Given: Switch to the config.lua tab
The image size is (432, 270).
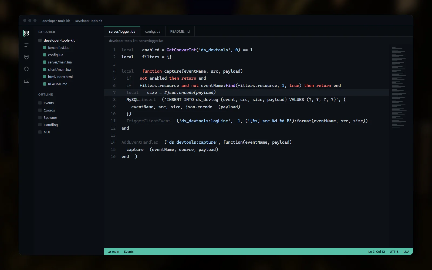Looking at the screenshot, I should (153, 31).
